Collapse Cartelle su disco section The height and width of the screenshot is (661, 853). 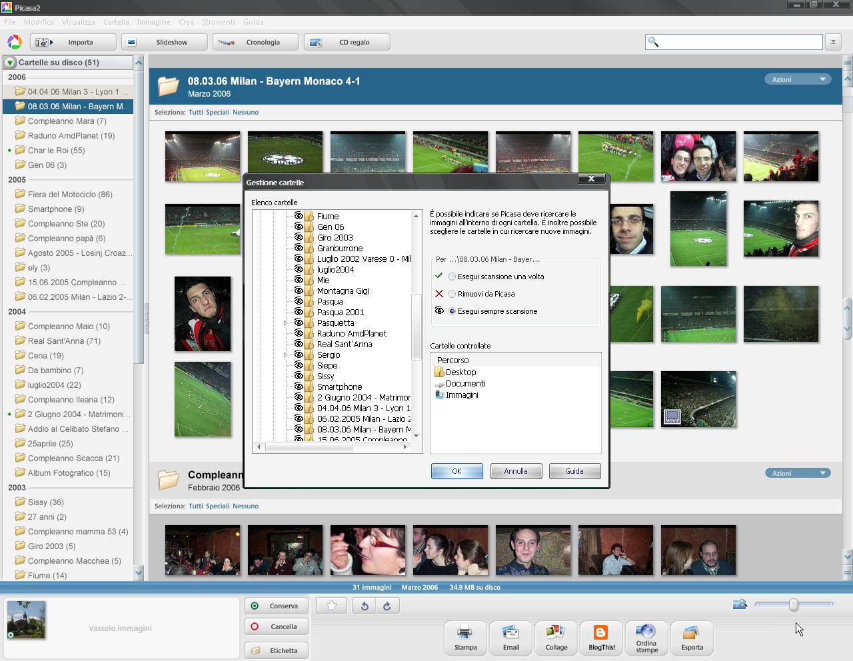(10, 63)
